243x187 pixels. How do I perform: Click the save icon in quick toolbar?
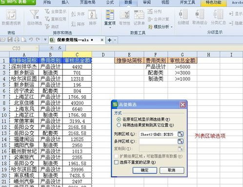(10, 40)
